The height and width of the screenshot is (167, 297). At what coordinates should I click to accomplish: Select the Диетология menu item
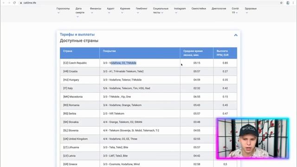[x=219, y=8]
